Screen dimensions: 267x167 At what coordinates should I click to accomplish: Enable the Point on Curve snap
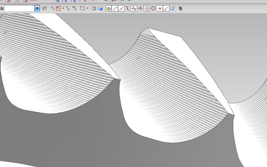166,8
